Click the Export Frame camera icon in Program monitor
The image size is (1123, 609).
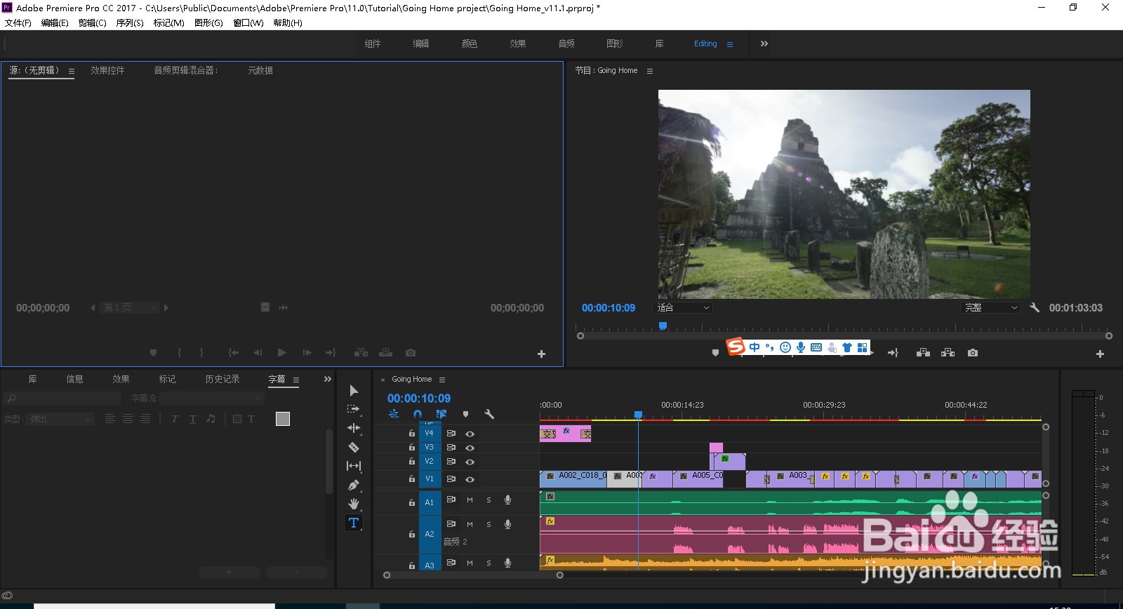(973, 353)
